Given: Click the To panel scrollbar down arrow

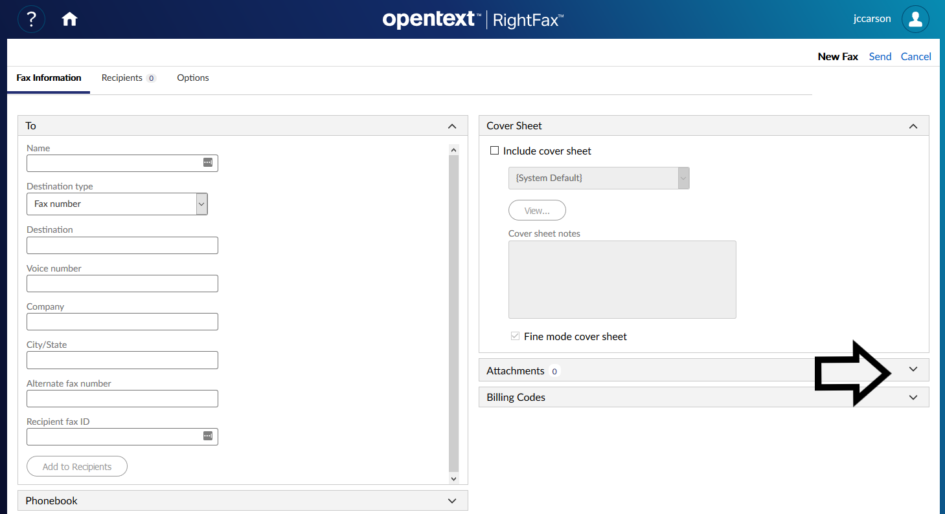Looking at the screenshot, I should pos(453,478).
